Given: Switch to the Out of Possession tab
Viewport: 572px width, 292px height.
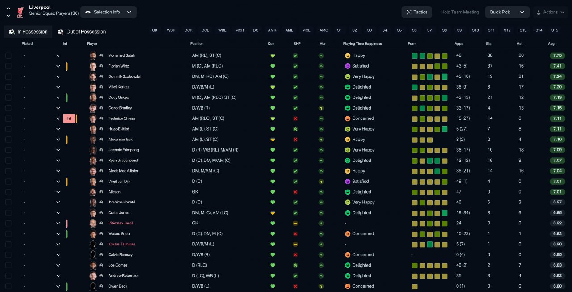Looking at the screenshot, I should tap(82, 32).
